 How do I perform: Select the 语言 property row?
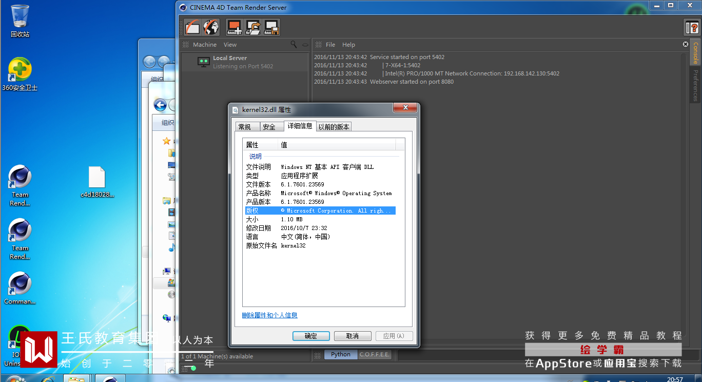(320, 237)
